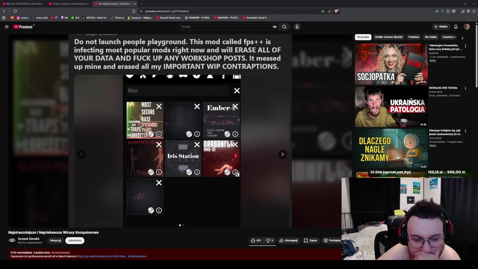Show the next image with right arrow
Viewport: 478px width, 269px height.
click(282, 154)
